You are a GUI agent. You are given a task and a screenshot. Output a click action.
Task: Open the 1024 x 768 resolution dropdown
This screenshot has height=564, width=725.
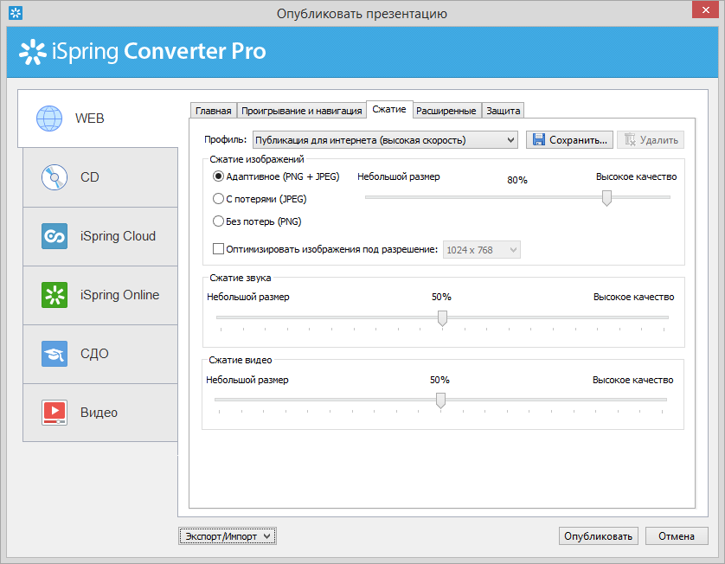click(x=481, y=250)
